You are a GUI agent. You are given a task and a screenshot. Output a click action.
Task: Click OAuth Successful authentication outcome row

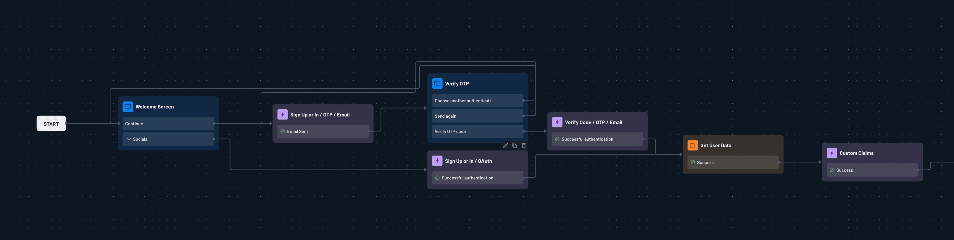(x=477, y=178)
